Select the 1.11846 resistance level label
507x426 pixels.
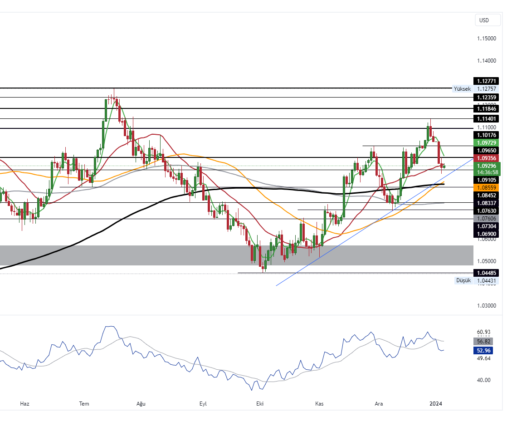(x=487, y=109)
